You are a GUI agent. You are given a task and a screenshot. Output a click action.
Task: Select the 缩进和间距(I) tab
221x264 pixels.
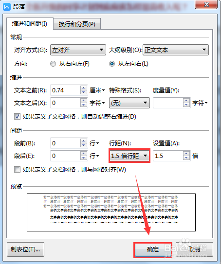point(30,24)
